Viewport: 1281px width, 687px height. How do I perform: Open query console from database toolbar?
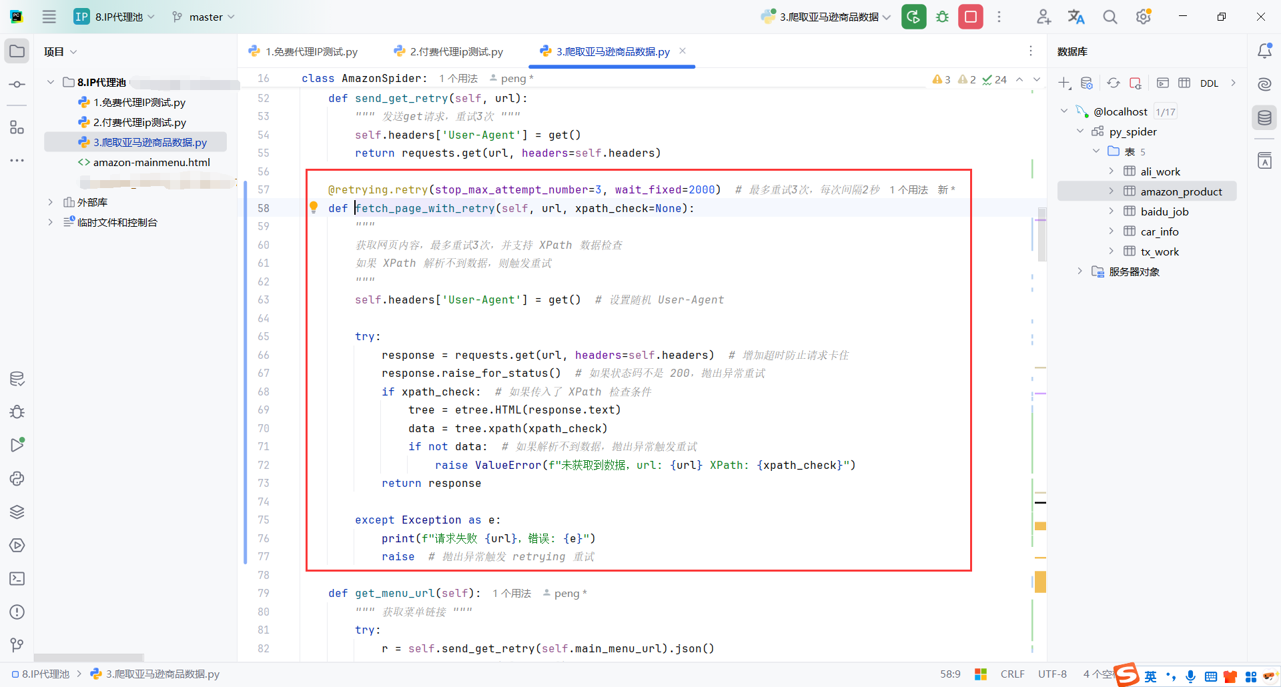coord(1163,83)
